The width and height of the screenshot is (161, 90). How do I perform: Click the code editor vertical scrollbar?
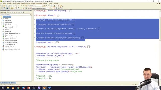[x=160, y=45]
